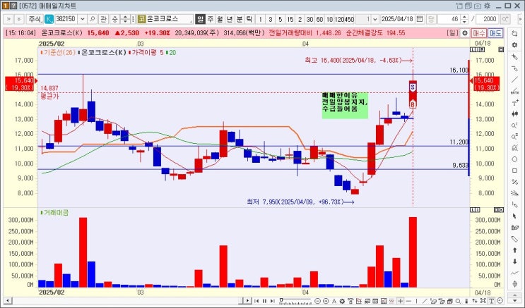525x308 pixels.
Task: Click the chart zoom slider at bottom
Action: [x=295, y=301]
